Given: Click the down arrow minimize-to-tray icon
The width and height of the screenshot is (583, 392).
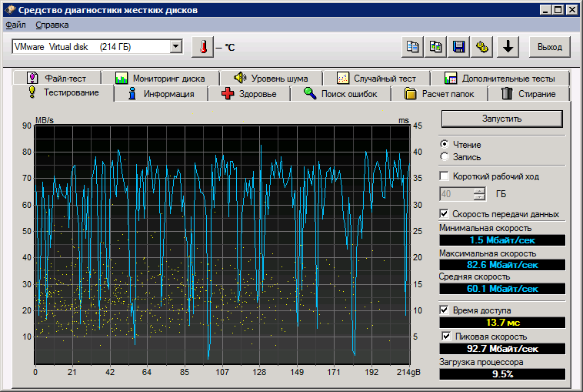Looking at the screenshot, I should pyautogui.click(x=507, y=47).
